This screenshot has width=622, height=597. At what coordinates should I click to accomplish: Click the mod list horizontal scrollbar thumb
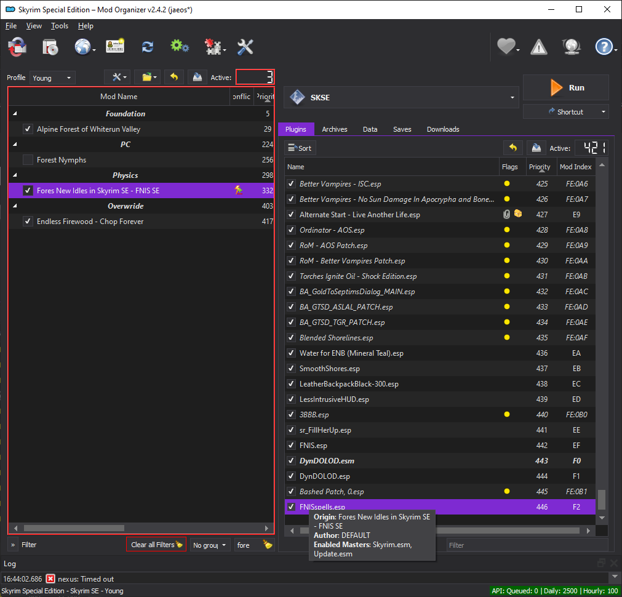click(x=74, y=528)
